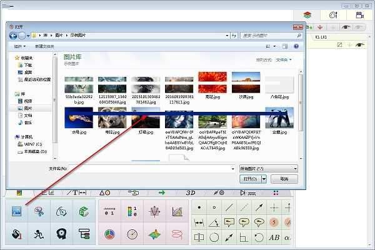Click the 新建文件夹 button
Viewport: 375px width, 250px height.
[45, 46]
